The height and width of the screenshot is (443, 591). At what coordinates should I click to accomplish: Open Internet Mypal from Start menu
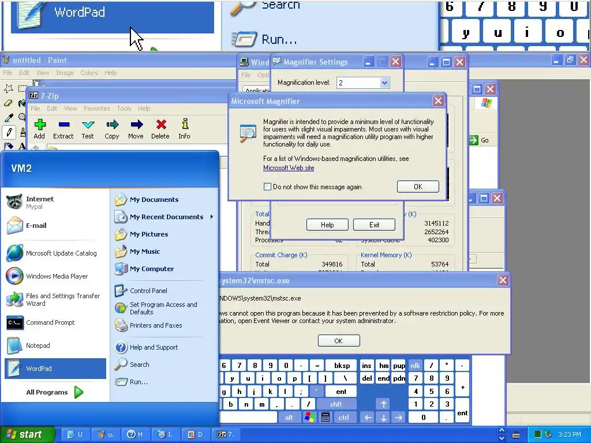point(55,202)
